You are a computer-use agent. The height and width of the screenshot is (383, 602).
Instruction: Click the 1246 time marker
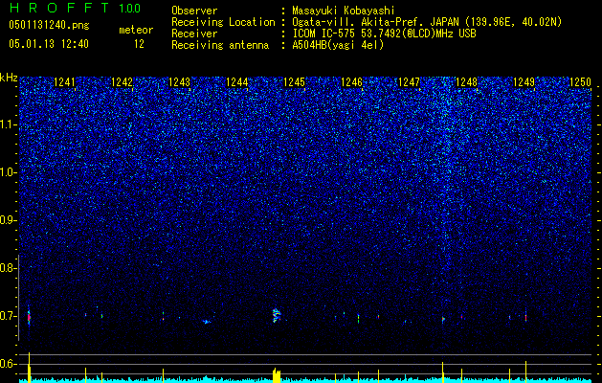coord(351,82)
